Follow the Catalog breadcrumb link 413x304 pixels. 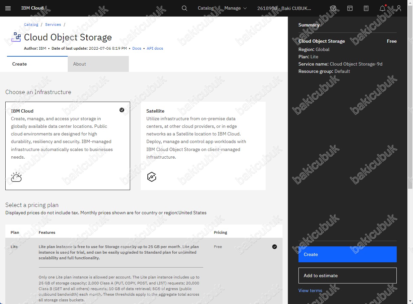click(x=31, y=25)
